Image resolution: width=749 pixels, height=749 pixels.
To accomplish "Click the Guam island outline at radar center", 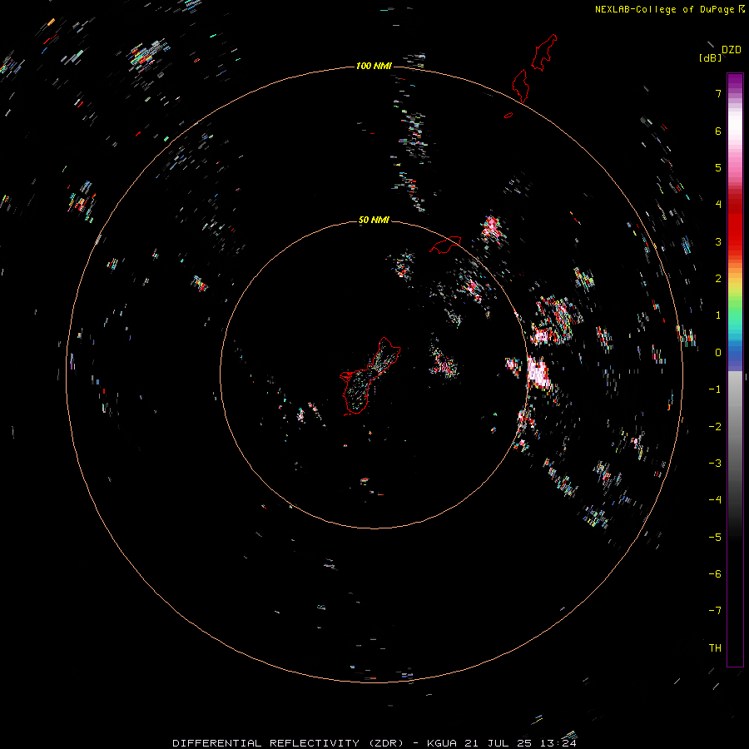I will point(370,375).
